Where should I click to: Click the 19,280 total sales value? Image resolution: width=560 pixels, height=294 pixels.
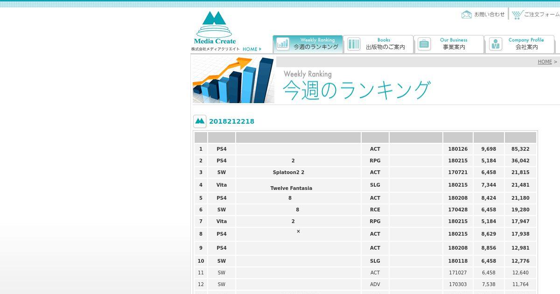(x=520, y=210)
